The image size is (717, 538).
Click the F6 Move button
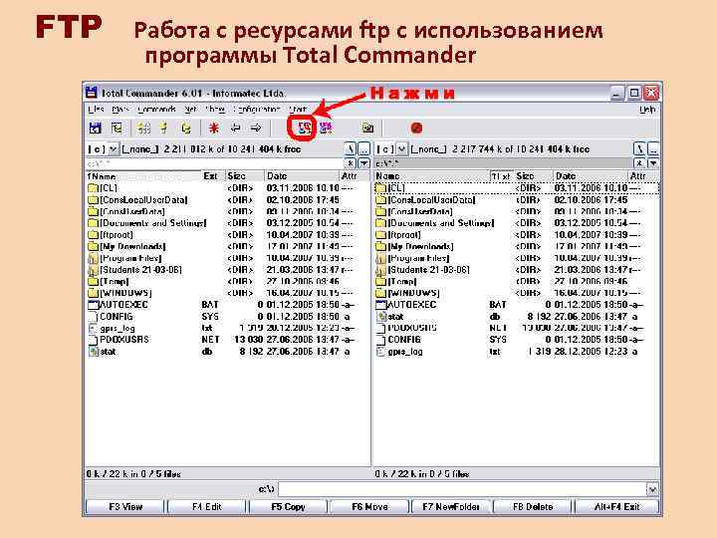click(369, 507)
